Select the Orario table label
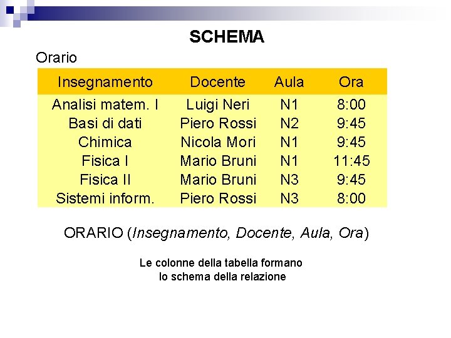 point(56,58)
